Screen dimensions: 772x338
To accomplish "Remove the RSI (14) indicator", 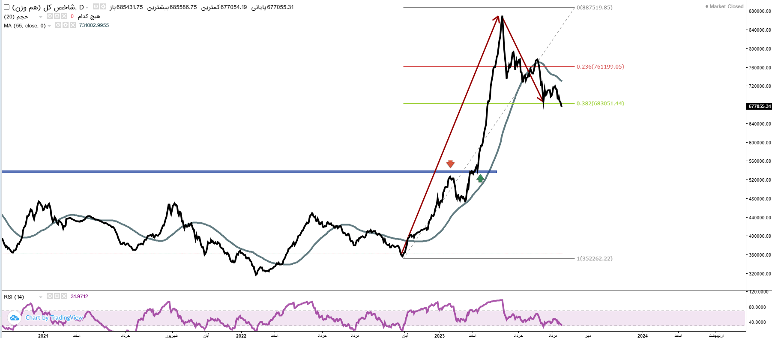I will coord(64,296).
